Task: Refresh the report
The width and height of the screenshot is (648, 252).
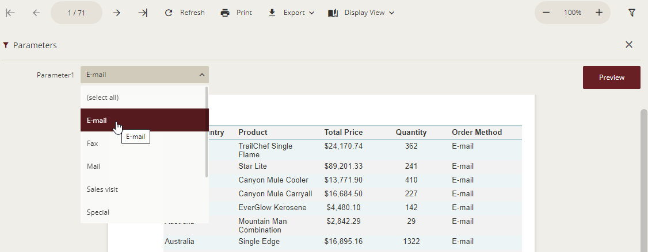Action: coord(184,13)
